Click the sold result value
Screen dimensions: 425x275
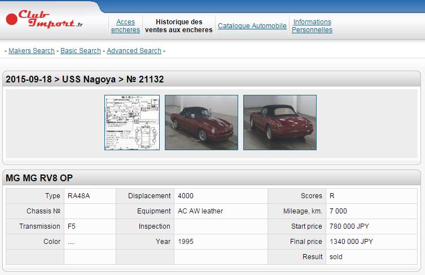[336, 257]
